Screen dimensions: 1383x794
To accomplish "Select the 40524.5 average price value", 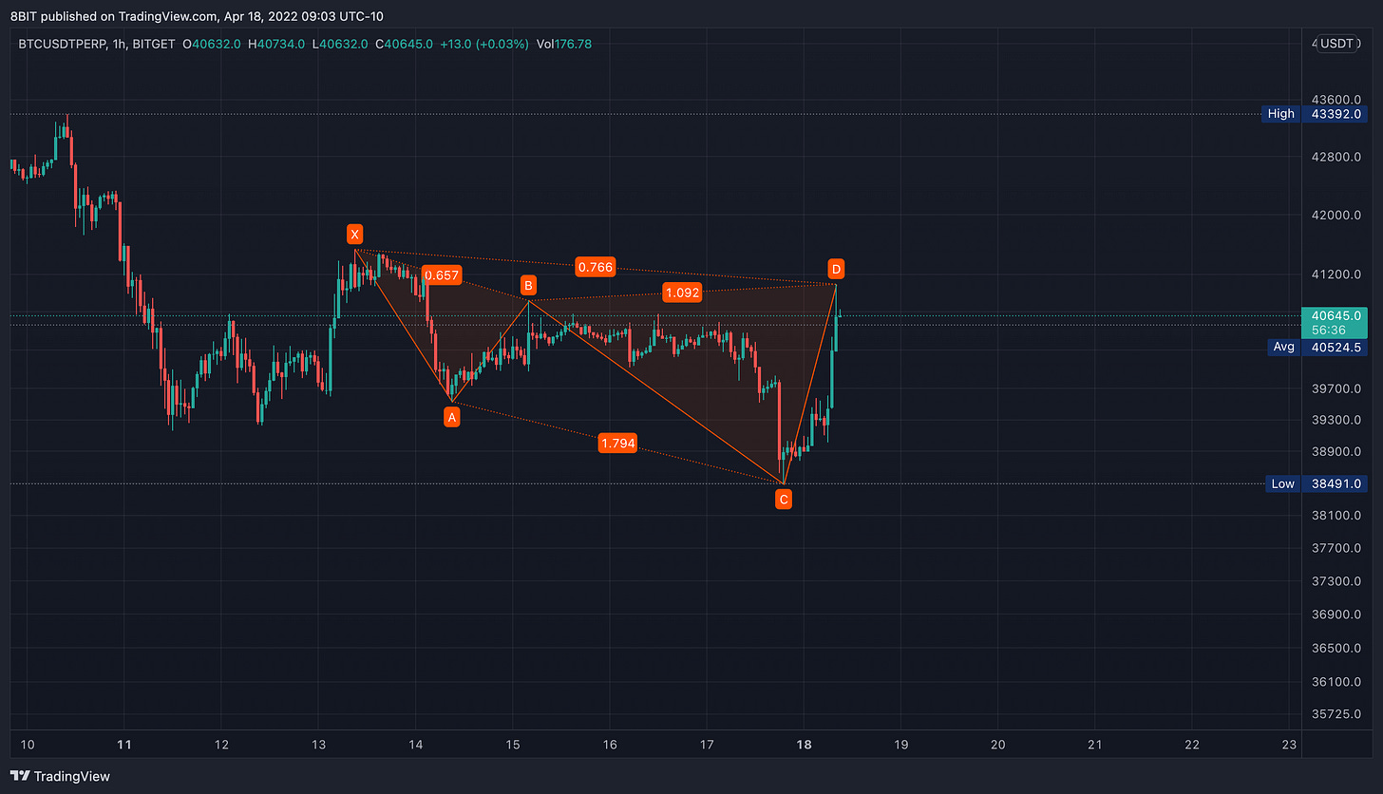I will click(1336, 348).
